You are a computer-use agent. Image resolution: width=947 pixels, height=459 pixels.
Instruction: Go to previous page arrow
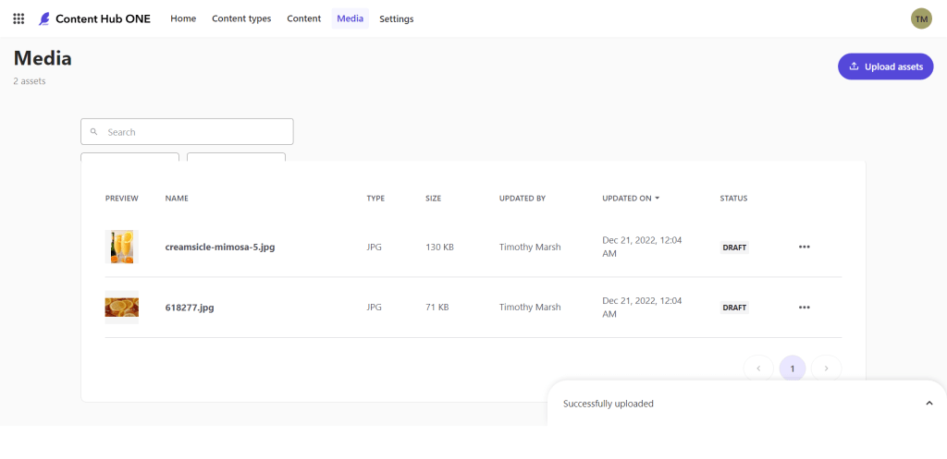coord(758,368)
